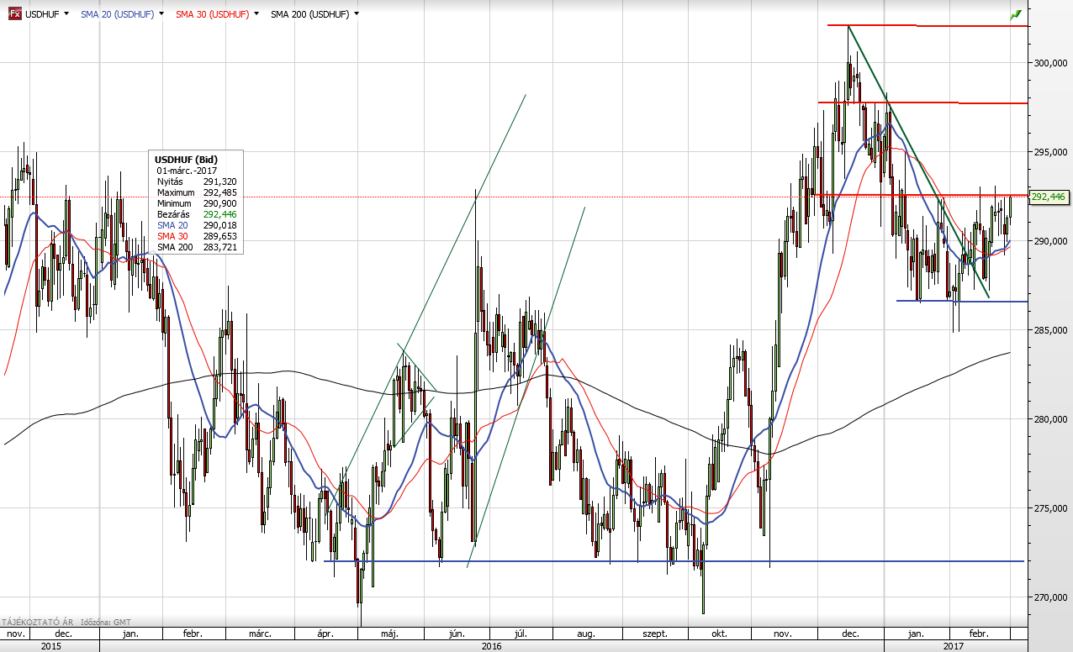Open the USDHUF instrument dropdown
Image resolution: width=1073 pixels, height=652 pixels.
(x=66, y=14)
